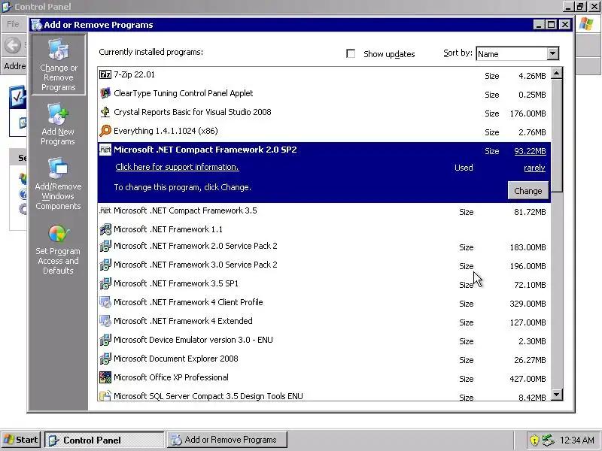Select ClearType Tuning Control Panel Applet
The width and height of the screenshot is (602, 451).
(x=324, y=94)
